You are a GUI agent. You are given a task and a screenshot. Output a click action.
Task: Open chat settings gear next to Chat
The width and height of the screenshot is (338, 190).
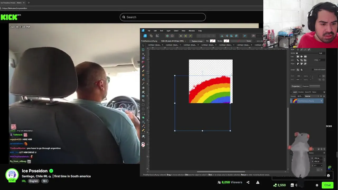(x=317, y=185)
